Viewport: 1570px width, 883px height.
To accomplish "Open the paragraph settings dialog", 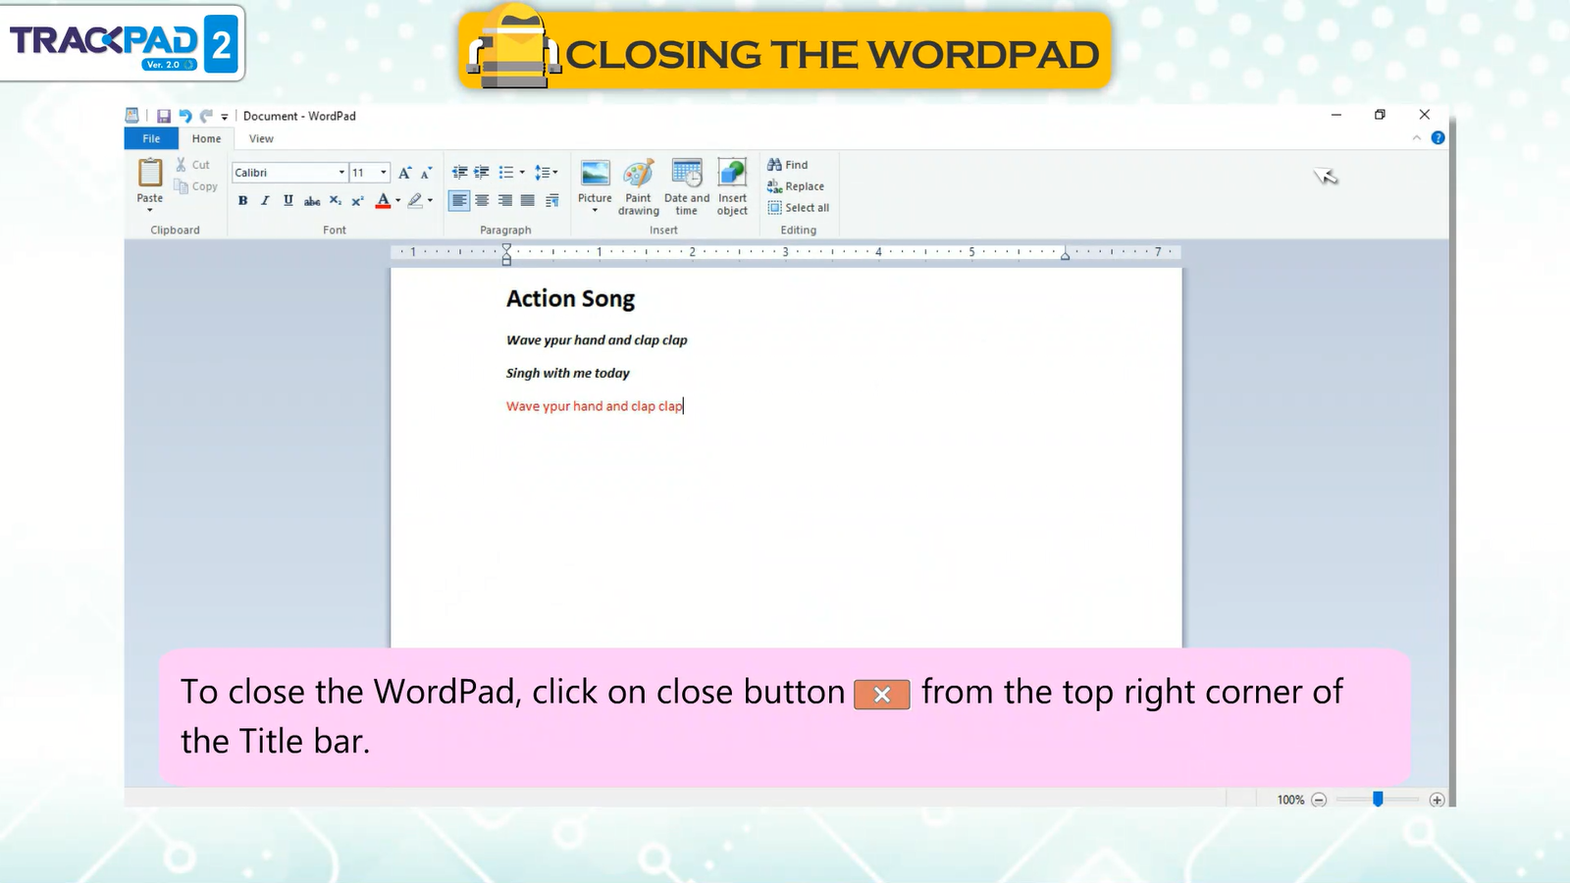I will [551, 200].
